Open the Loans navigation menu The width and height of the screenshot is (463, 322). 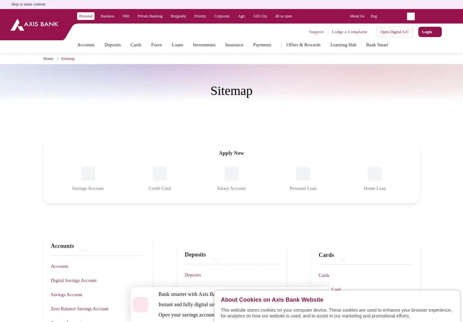tap(177, 45)
